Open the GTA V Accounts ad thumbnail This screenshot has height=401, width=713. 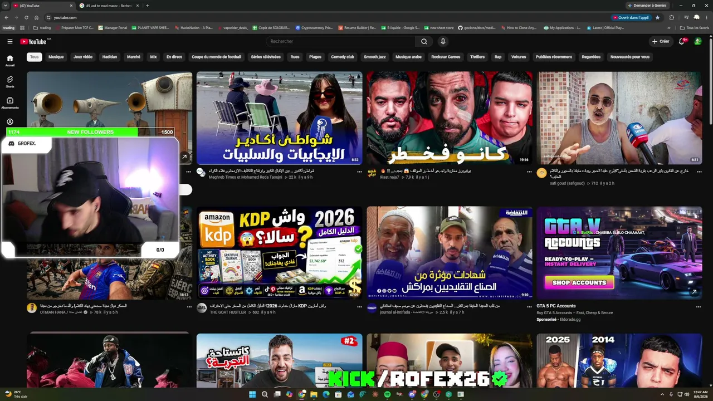click(x=619, y=253)
